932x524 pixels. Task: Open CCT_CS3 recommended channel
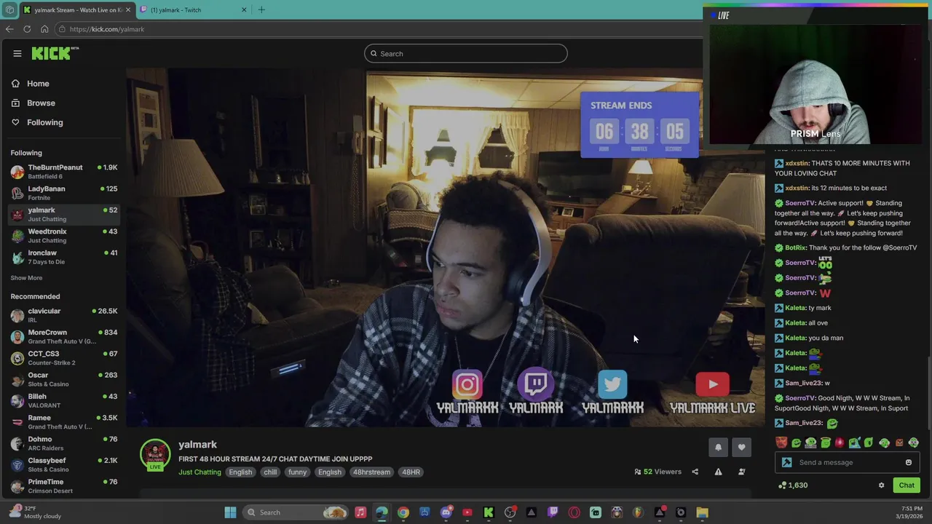tap(64, 358)
